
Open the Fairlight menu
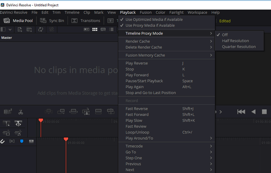177,12
